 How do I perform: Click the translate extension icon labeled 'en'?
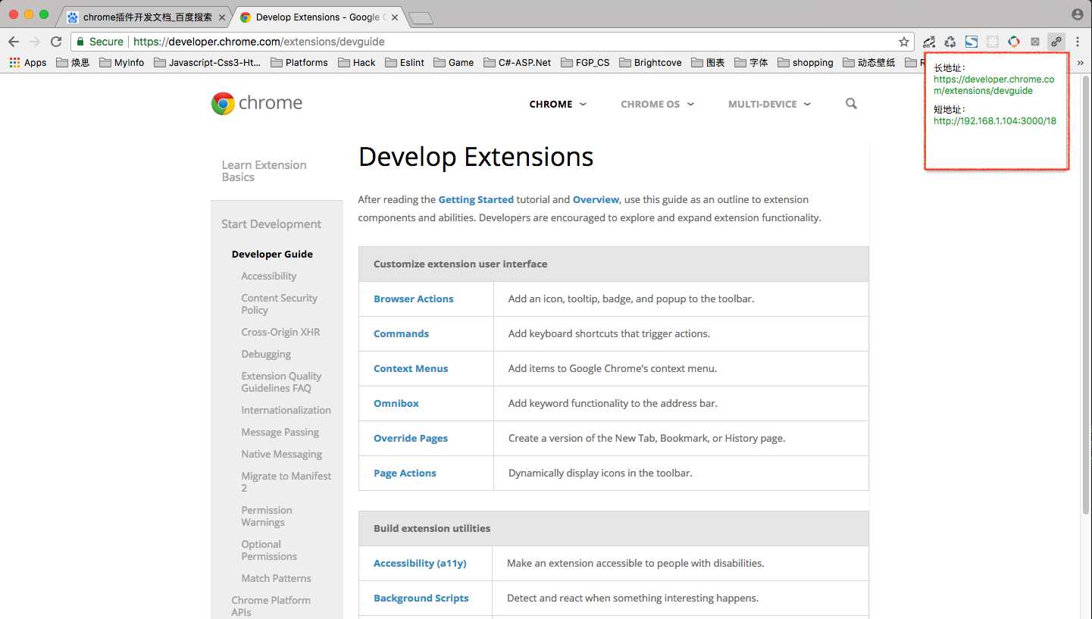pyautogui.click(x=929, y=42)
